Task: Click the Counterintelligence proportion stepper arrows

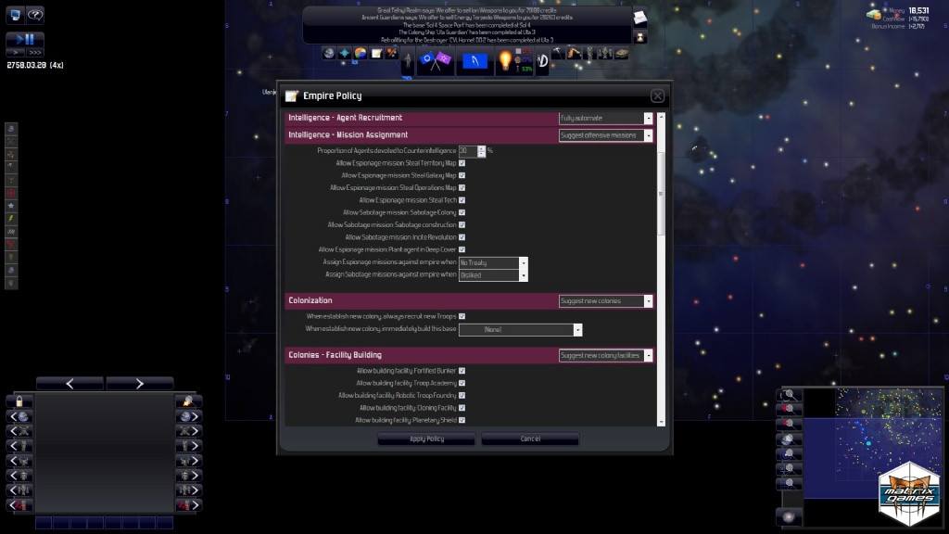Action: click(481, 151)
